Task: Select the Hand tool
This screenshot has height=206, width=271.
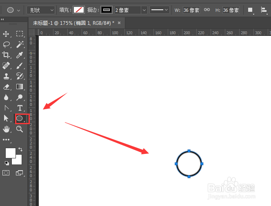Action: coord(7,129)
